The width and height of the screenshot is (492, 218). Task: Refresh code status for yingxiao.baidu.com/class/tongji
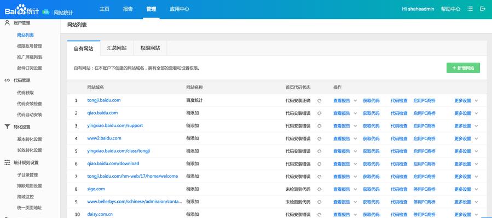[320, 151]
